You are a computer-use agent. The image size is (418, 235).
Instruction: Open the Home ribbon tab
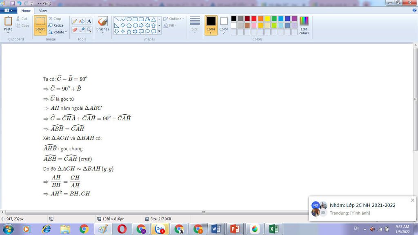26,11
